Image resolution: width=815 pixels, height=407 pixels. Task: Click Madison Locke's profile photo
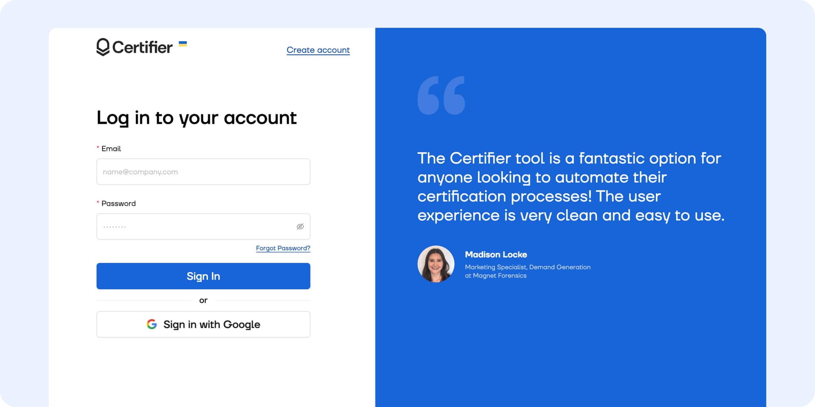(436, 264)
